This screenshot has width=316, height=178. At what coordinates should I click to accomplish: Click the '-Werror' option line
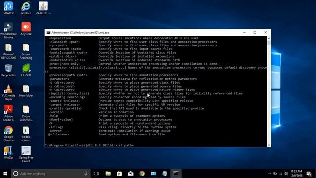110,131
